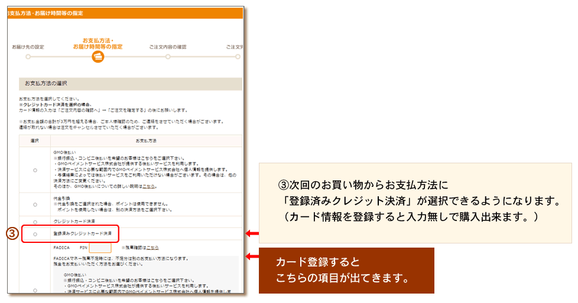Click the ご注文内容の確認 step circle
Screen dimensions: 578x303
pyautogui.click(x=168, y=57)
